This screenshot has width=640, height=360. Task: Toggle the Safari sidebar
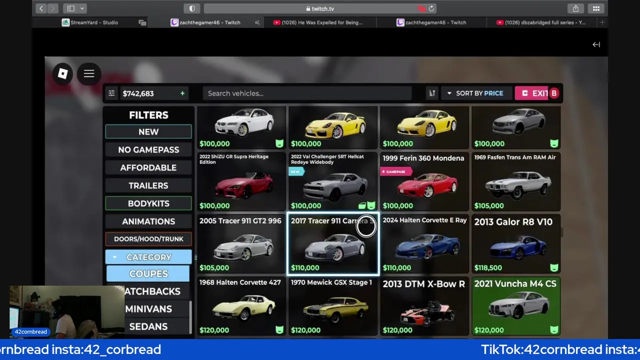(x=71, y=8)
